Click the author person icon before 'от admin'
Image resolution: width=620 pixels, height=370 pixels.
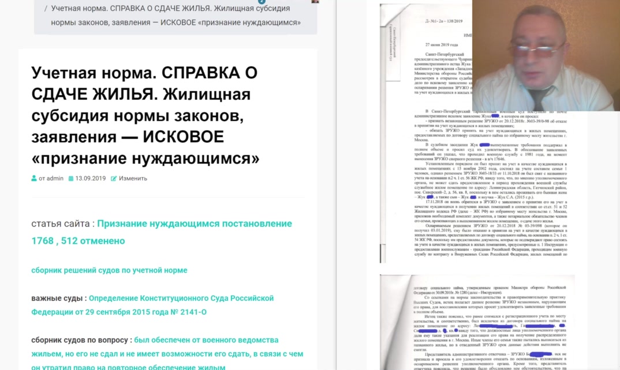34,179
